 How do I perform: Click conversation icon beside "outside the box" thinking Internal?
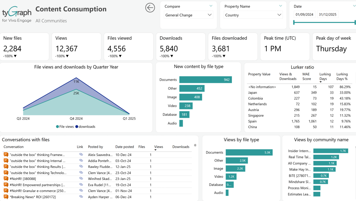pyautogui.click(x=6, y=161)
